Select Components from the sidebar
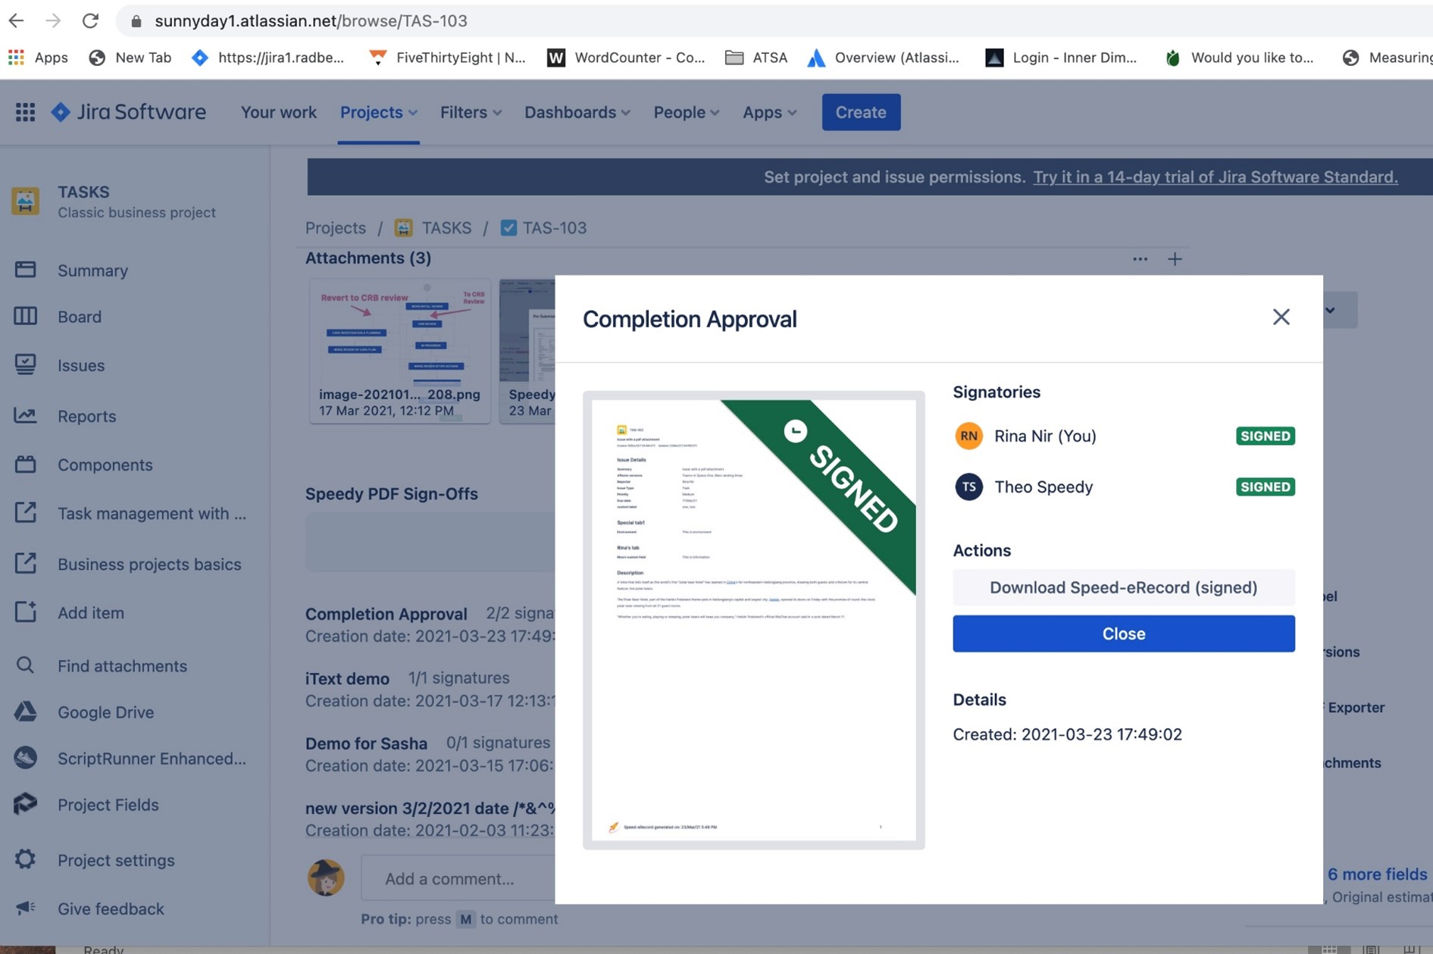Image resolution: width=1433 pixels, height=954 pixels. 105,464
